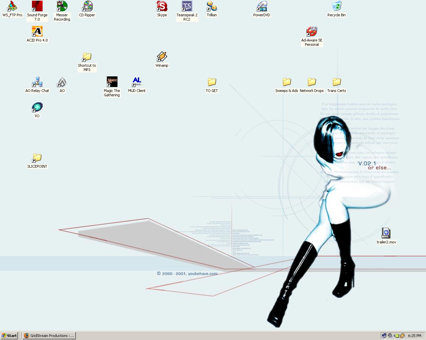
Task: Click the Trillian messenger icon
Action: (212, 6)
